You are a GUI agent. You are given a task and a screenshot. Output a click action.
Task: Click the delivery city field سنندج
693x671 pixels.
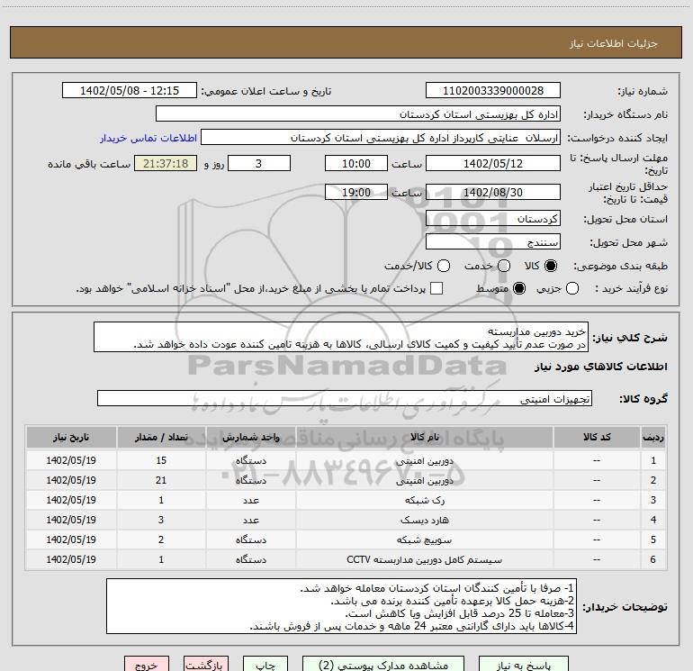tap(493, 241)
